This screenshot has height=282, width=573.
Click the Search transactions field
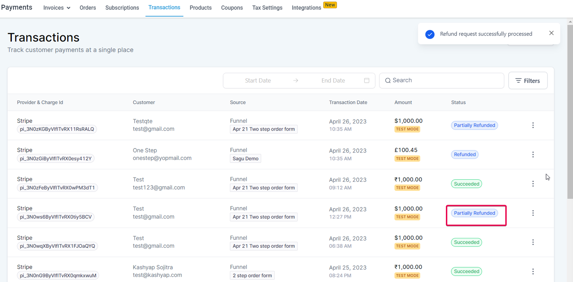coord(444,81)
